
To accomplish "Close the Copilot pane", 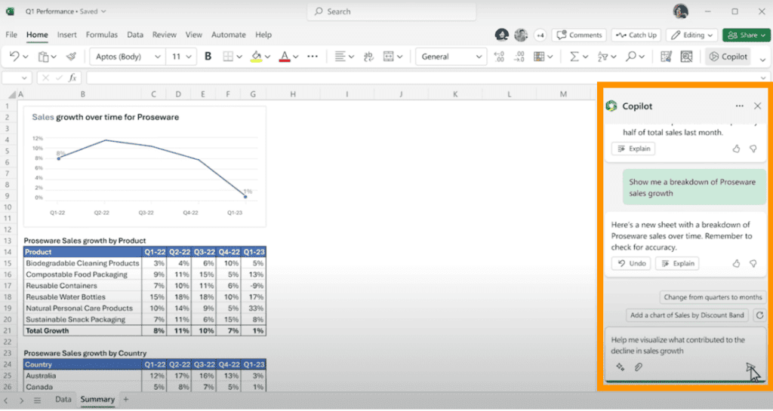I will tap(758, 106).
